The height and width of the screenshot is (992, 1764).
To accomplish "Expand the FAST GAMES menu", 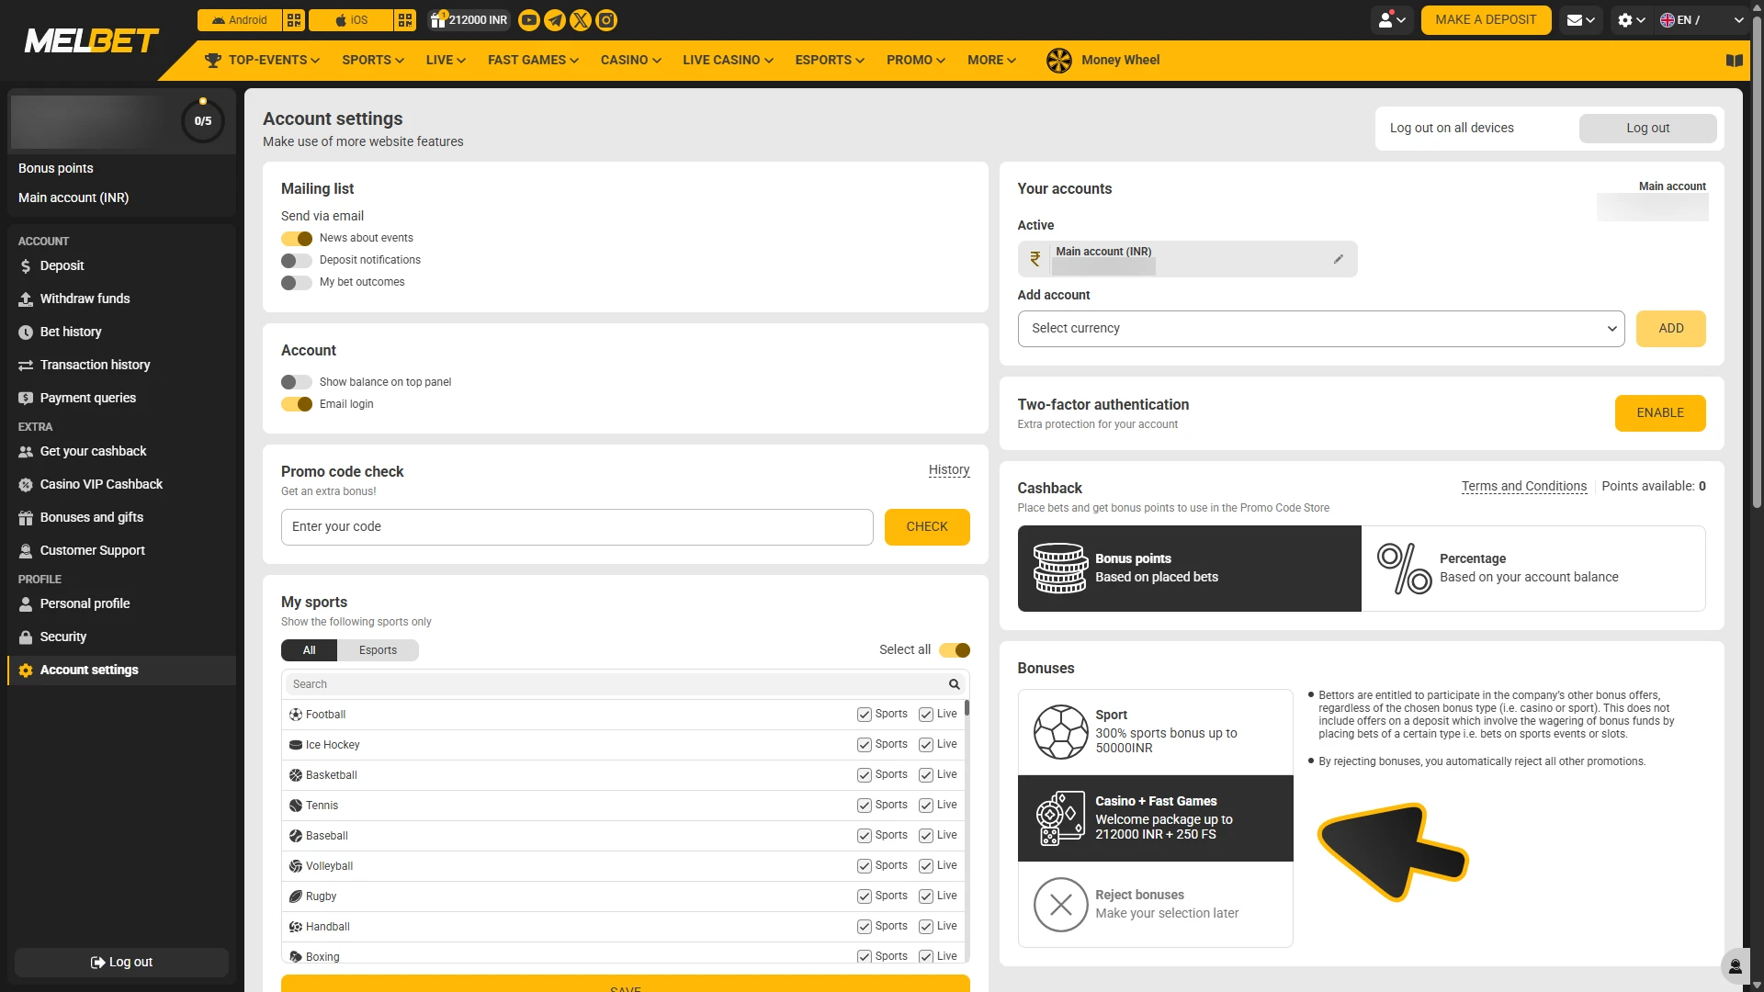I will [533, 61].
